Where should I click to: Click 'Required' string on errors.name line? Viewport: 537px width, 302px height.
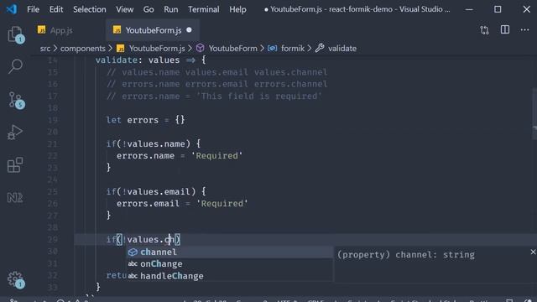tap(216, 156)
